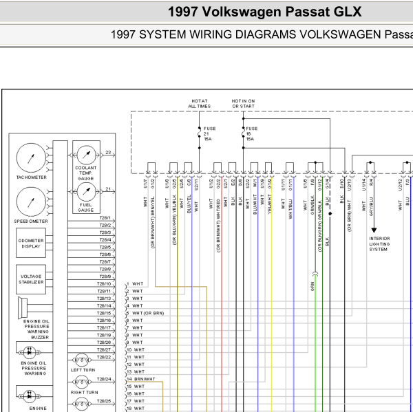Click the HOT IN ON OR START label
413x412 pixels.
[243, 103]
